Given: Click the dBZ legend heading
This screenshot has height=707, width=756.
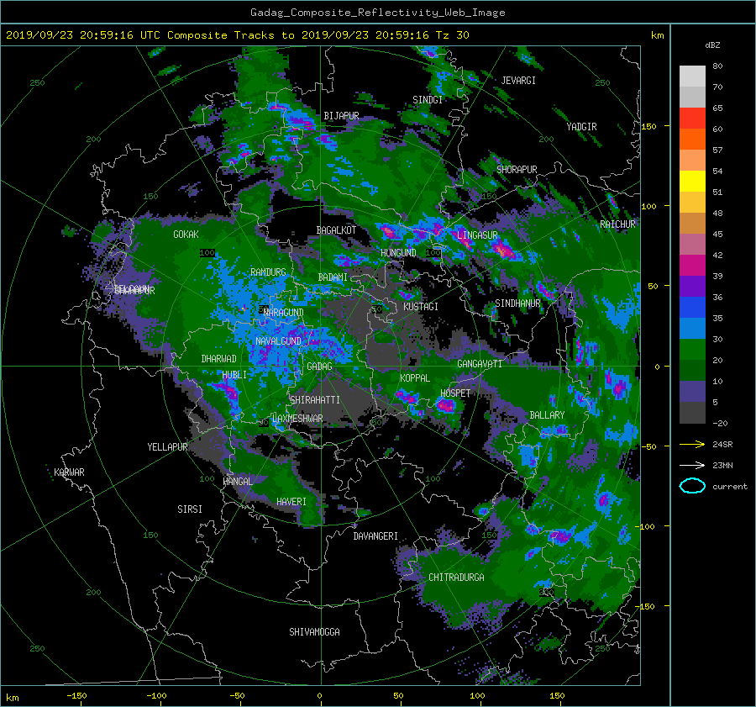Looking at the screenshot, I should 712,45.
